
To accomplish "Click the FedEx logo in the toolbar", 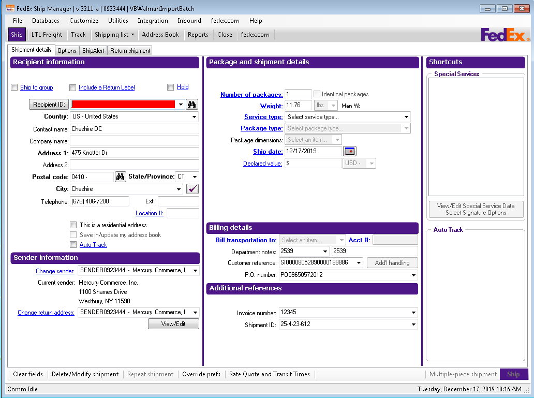I will (505, 35).
